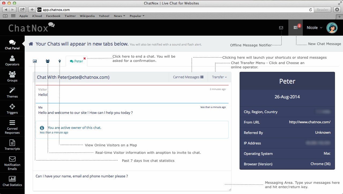Open the Facebook bookmark
Viewport: 343px width, 194px height.
click(x=53, y=16)
